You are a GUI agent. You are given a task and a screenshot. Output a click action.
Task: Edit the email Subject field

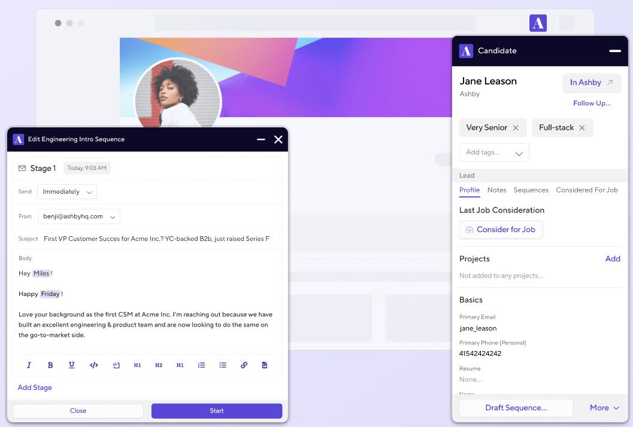157,239
